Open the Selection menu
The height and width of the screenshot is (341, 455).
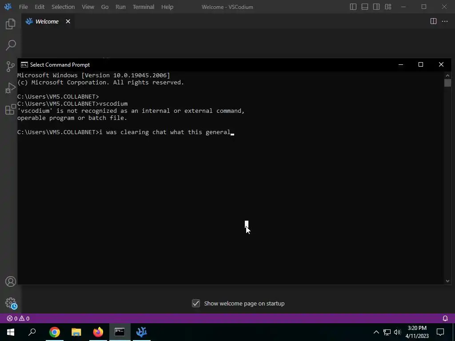click(x=63, y=7)
